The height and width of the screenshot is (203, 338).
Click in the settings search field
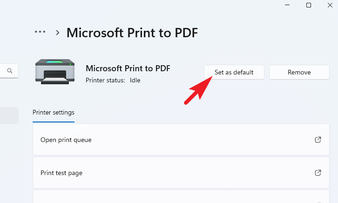9,71
